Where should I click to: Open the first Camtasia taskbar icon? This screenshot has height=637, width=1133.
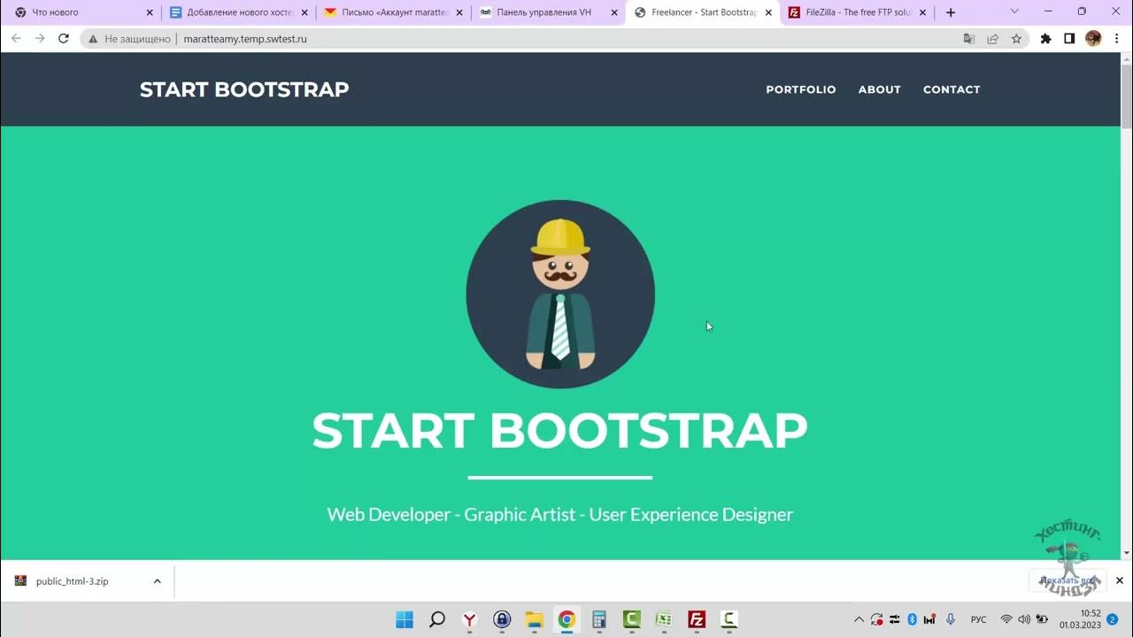[x=631, y=619]
